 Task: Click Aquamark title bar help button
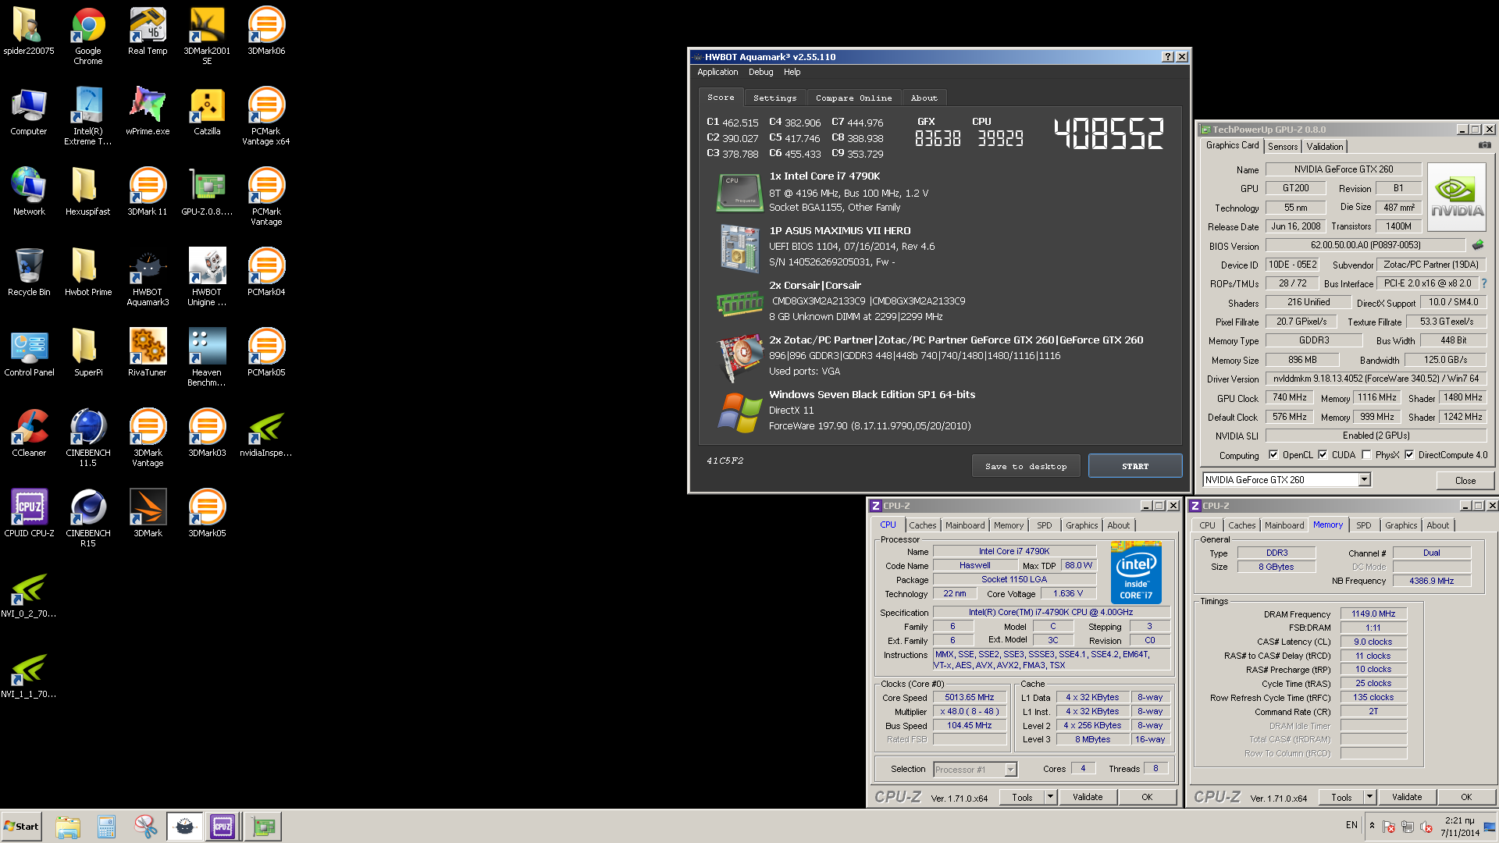pos(1167,57)
